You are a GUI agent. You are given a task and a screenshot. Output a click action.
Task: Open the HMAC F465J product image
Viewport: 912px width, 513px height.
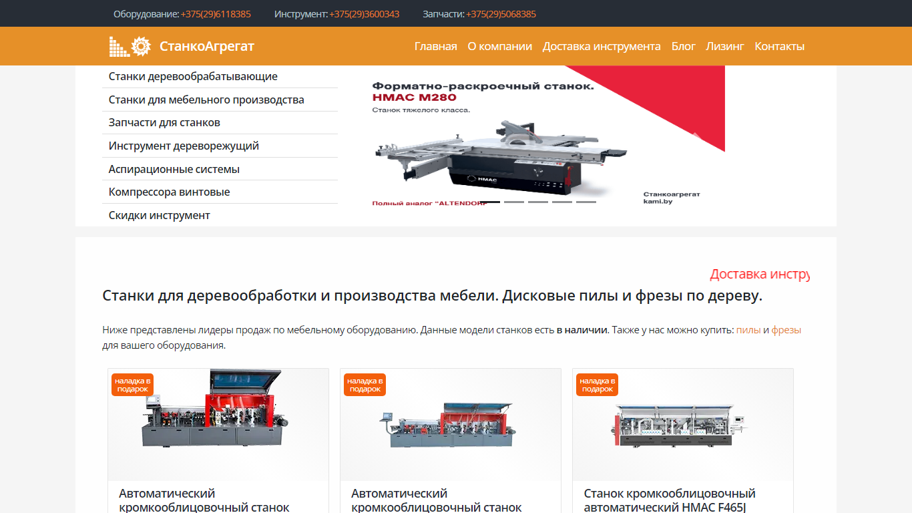pos(683,425)
